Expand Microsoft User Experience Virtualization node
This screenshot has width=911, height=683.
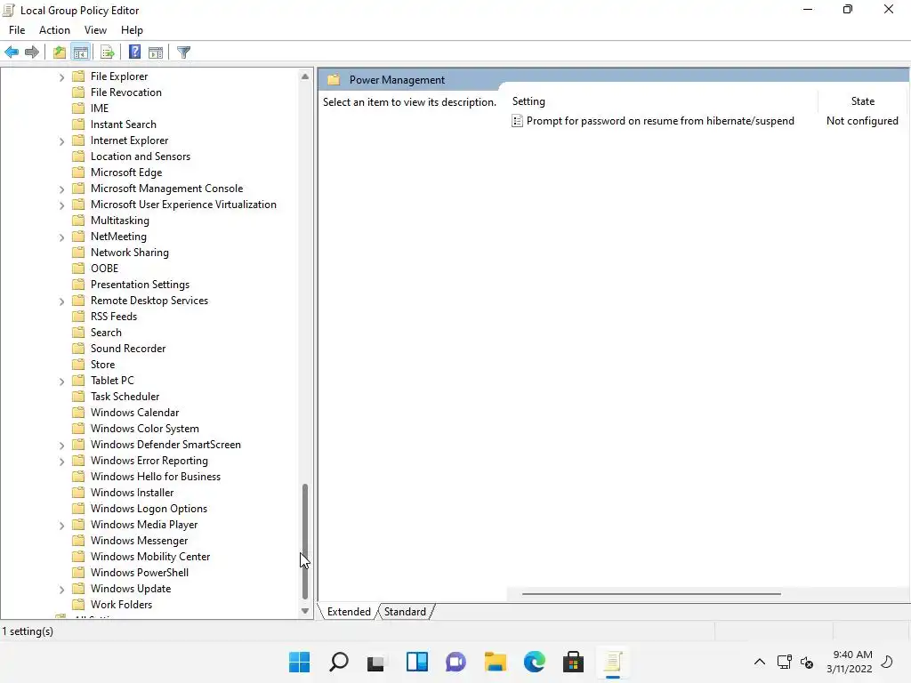(x=61, y=205)
